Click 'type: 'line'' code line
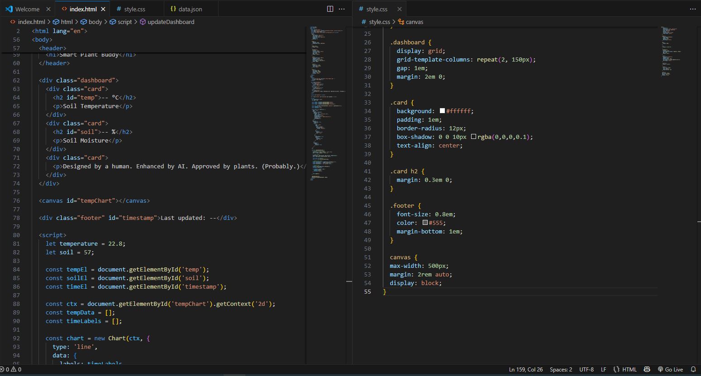 75,347
